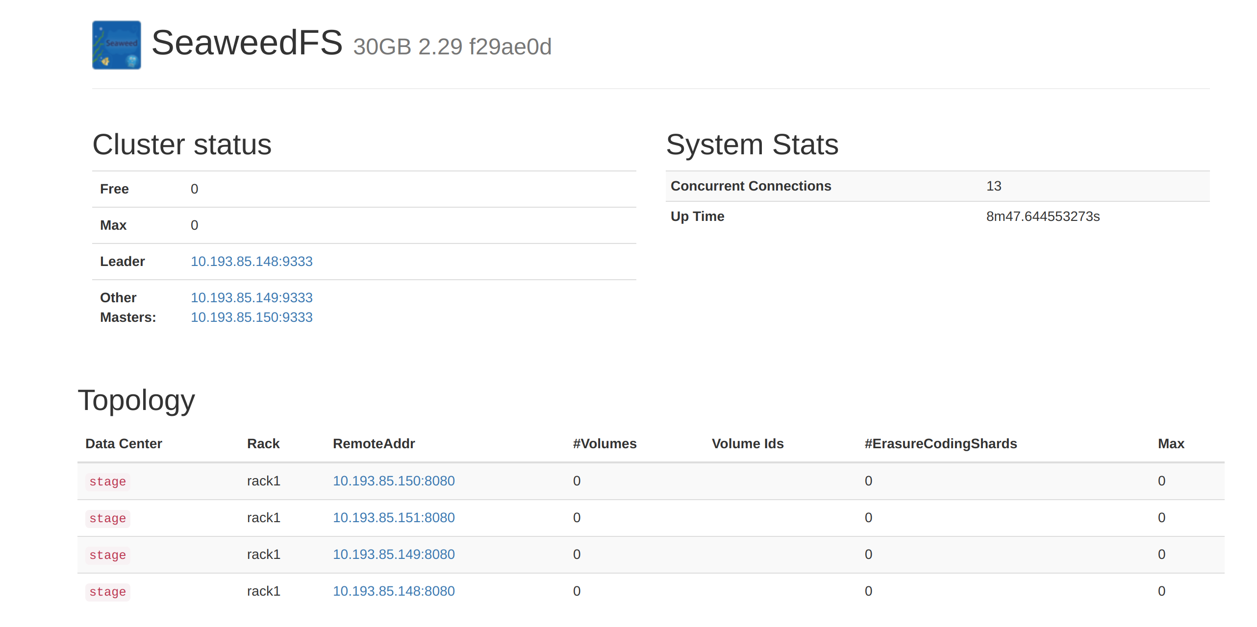Open other master 10.193.85.149:9333

point(251,298)
